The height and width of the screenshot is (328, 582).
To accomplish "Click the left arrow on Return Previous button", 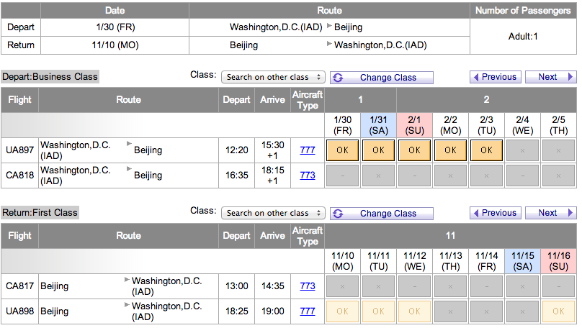I will pos(476,213).
